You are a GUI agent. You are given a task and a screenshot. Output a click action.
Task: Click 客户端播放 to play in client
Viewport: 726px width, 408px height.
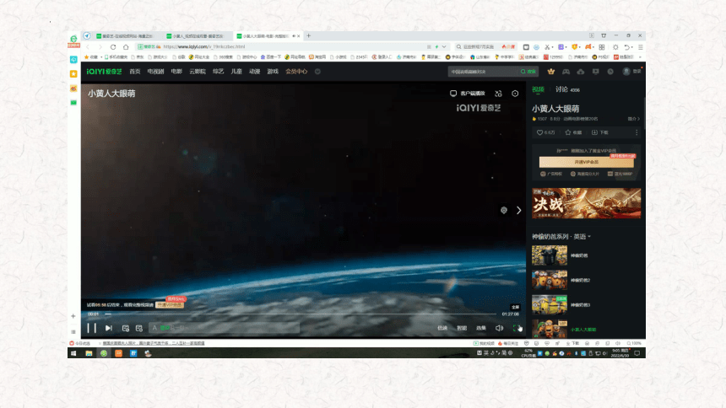coord(467,94)
